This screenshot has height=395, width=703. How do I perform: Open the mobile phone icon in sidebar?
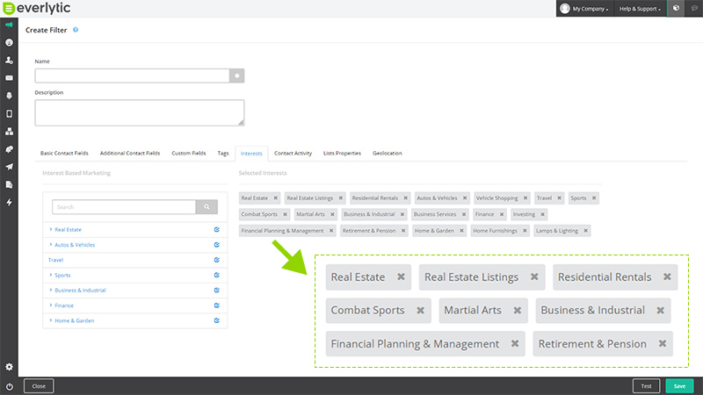9,113
